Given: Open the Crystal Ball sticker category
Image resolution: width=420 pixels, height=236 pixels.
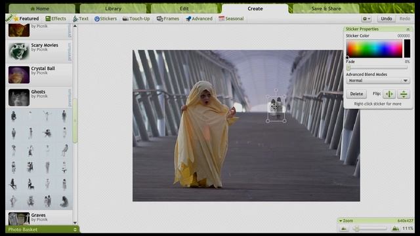Looking at the screenshot, I should coord(39,75).
